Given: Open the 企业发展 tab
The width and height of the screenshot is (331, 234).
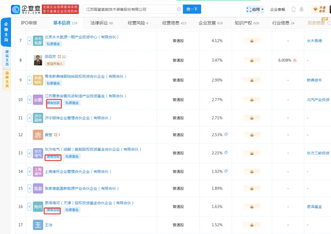Looking at the screenshot, I should click(x=211, y=23).
